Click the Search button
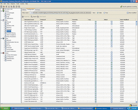 tap(34, 16)
